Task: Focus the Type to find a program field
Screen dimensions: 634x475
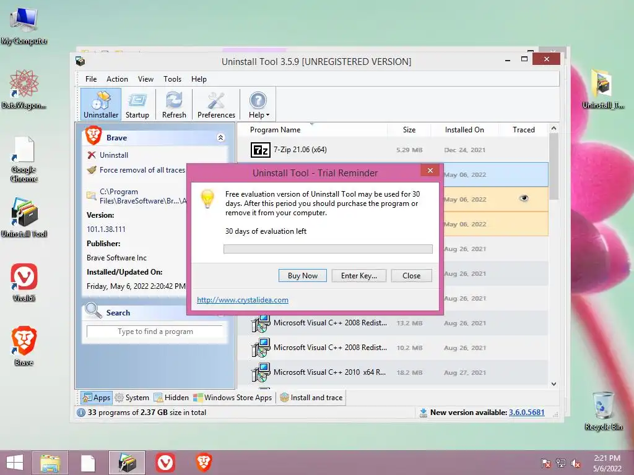Action: tap(155, 332)
